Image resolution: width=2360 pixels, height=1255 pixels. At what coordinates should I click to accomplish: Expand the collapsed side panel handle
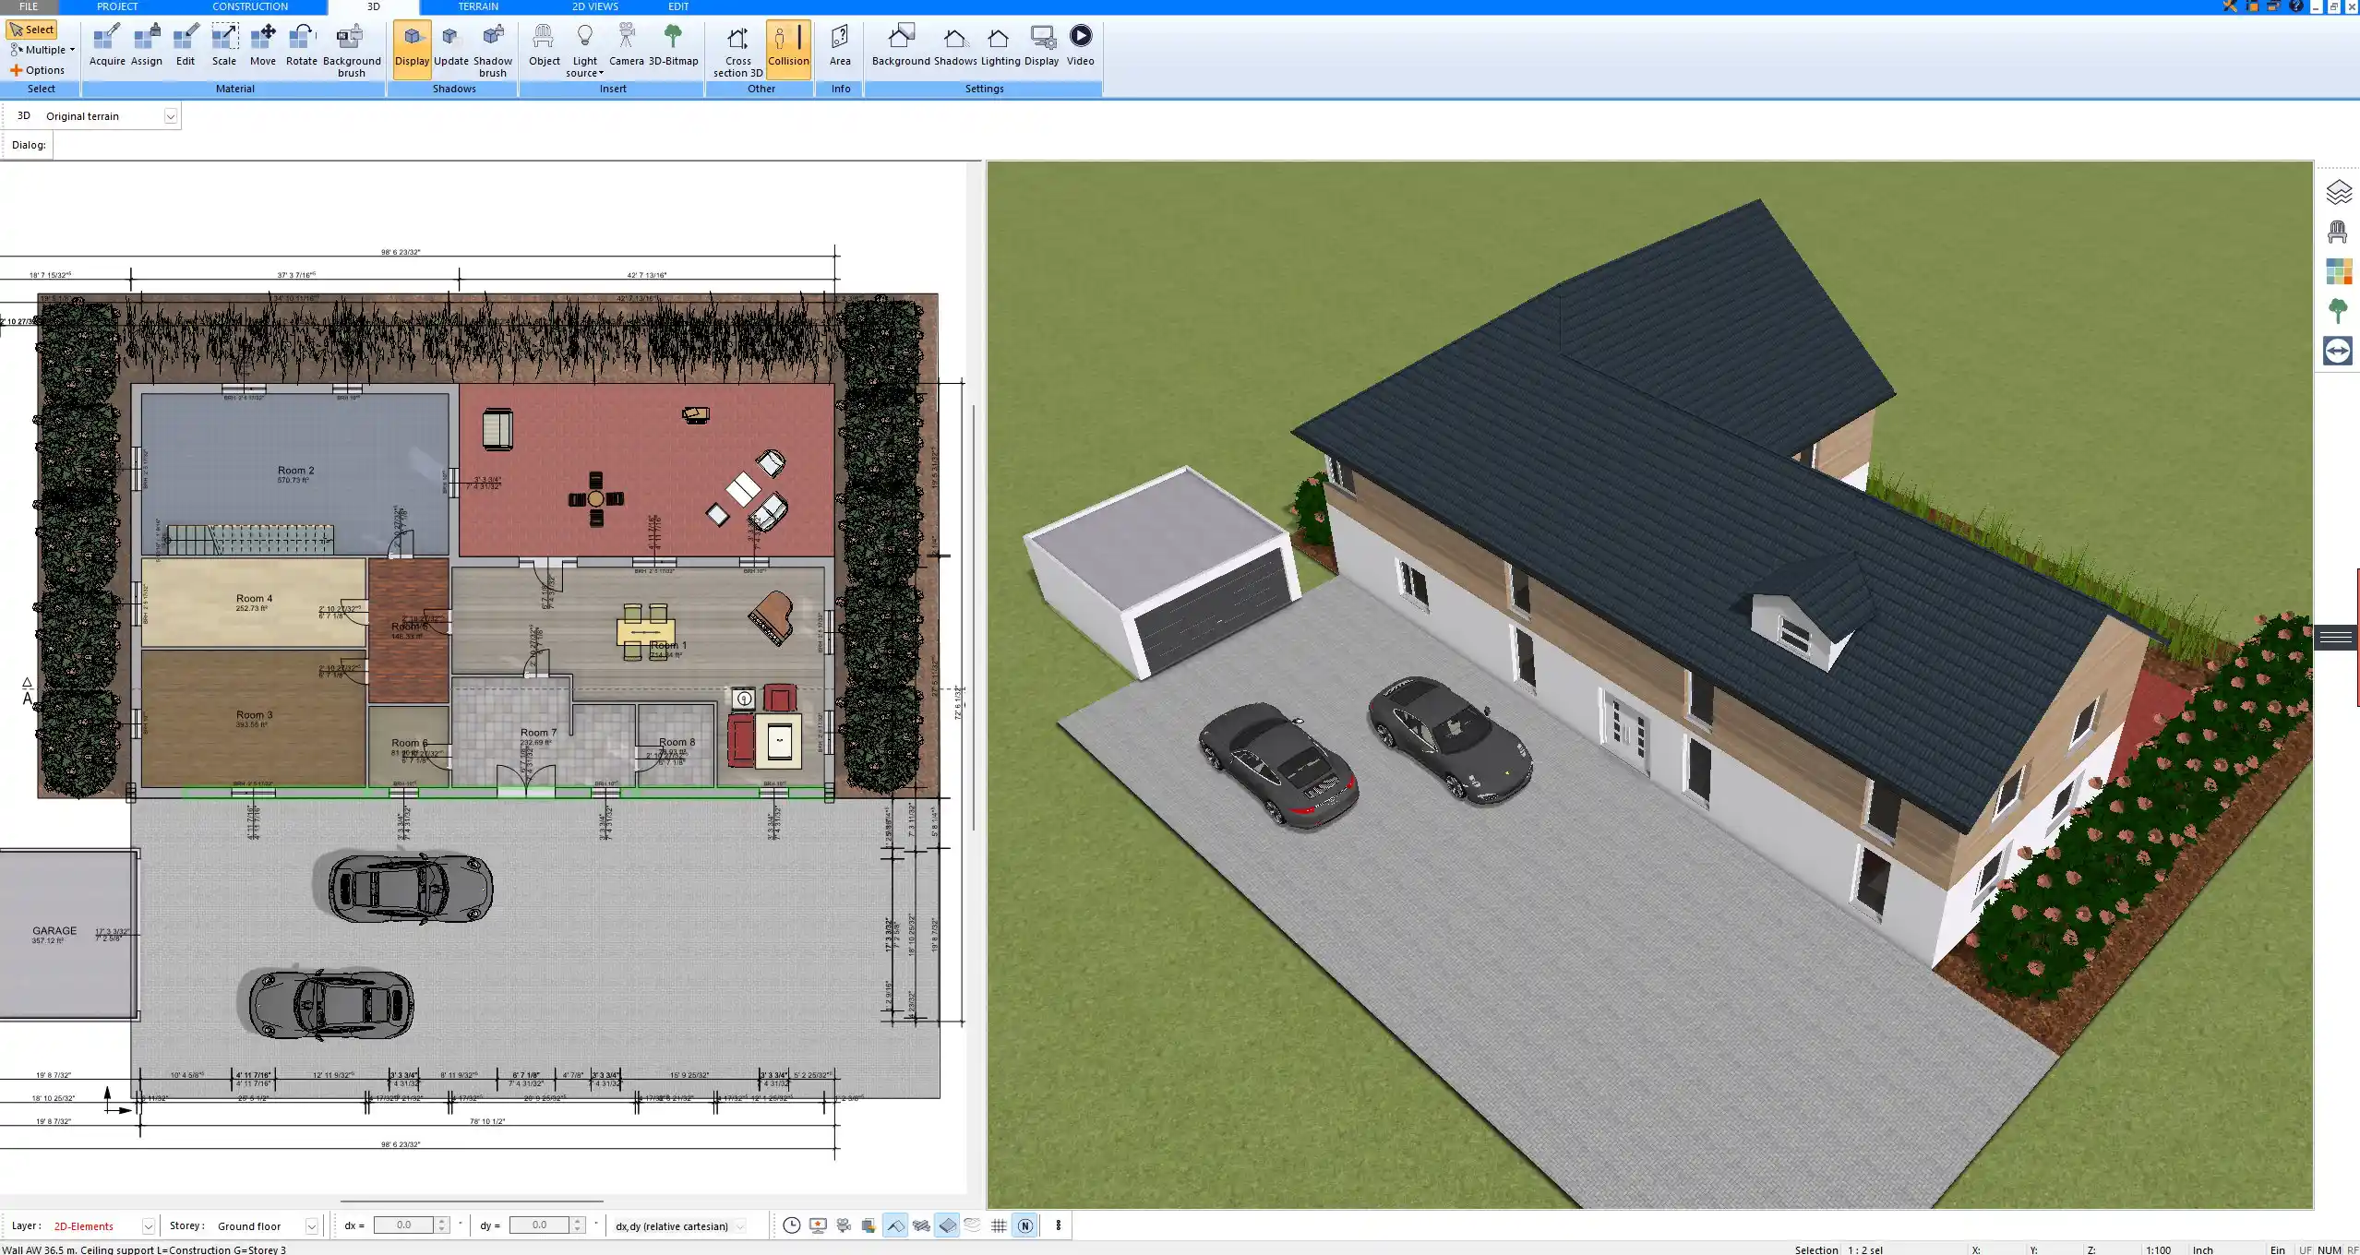(2336, 638)
